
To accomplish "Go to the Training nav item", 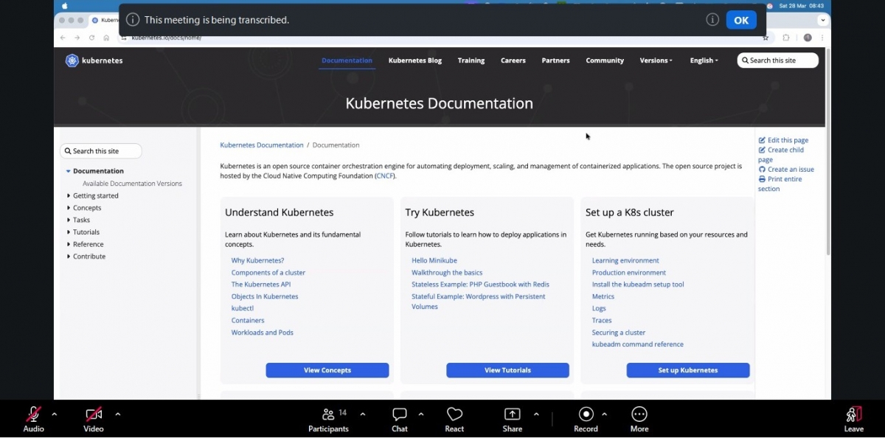I will [x=471, y=60].
